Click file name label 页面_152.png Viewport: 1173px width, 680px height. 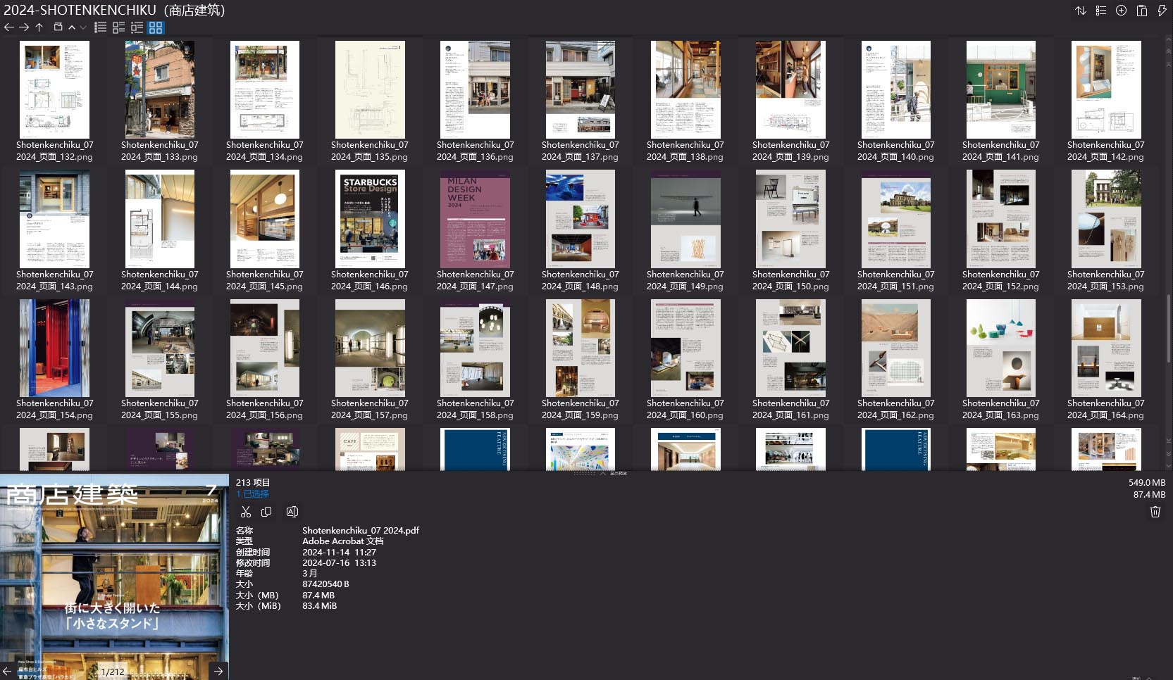pyautogui.click(x=1001, y=280)
